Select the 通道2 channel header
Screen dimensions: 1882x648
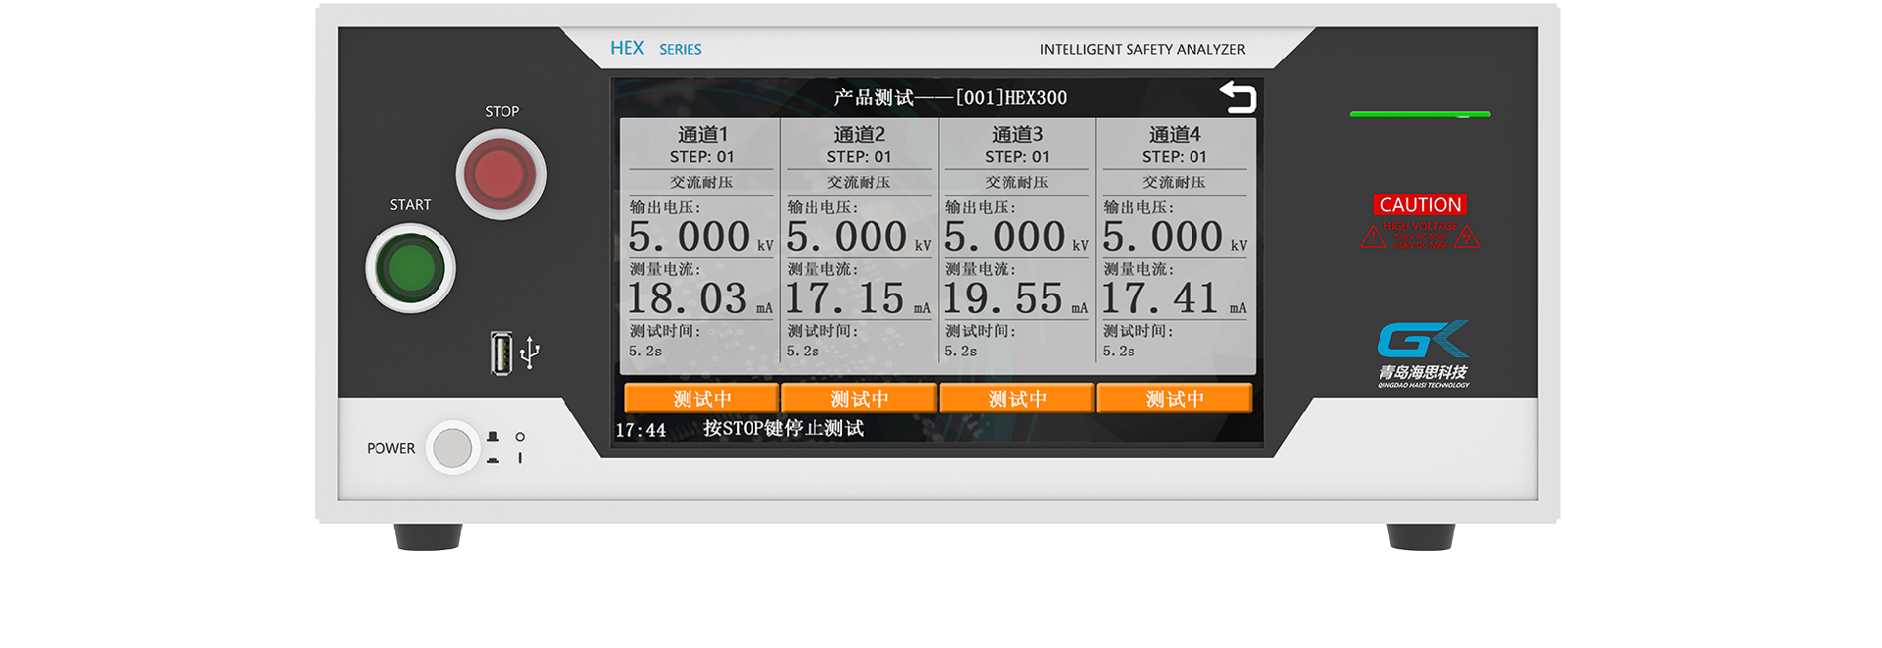[x=859, y=134]
